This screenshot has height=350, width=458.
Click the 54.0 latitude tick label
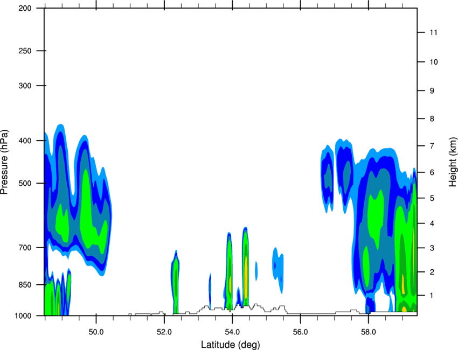pyautogui.click(x=232, y=332)
